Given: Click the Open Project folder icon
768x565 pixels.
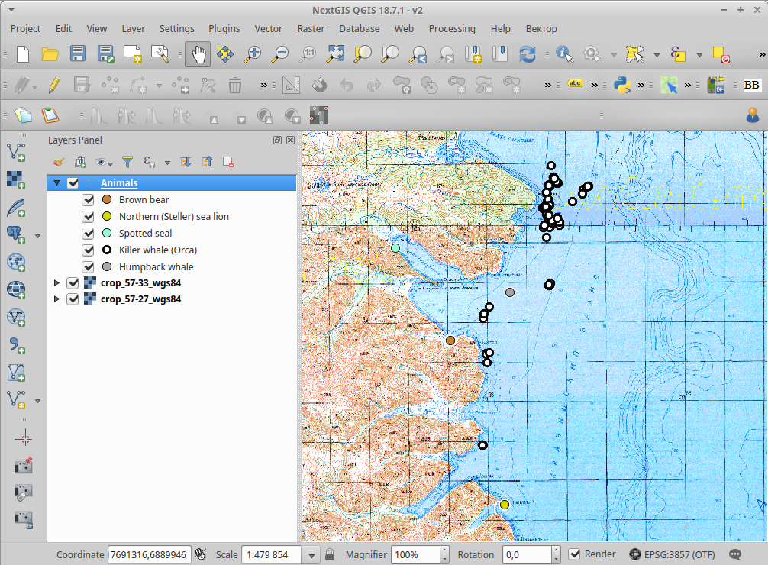Looking at the screenshot, I should click(x=50, y=54).
